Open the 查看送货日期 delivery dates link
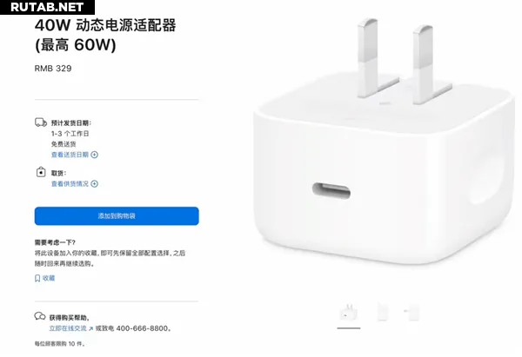 tap(70, 155)
